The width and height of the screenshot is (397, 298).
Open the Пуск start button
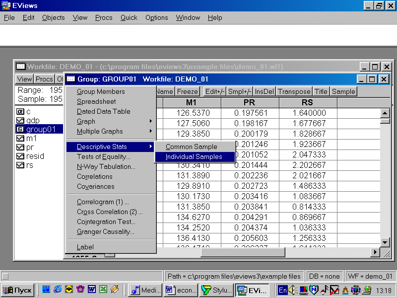pos(17,290)
